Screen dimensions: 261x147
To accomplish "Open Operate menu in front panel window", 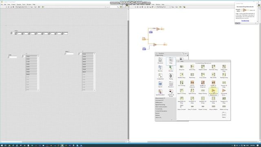I will pyautogui.click(x=19, y=4).
